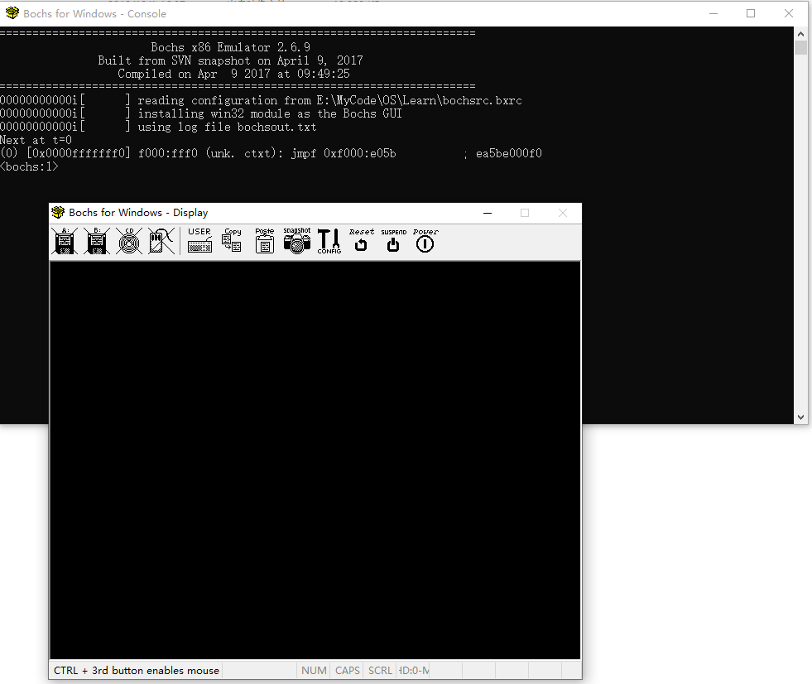The width and height of the screenshot is (812, 684).
Task: Click the Bochs Console window title icon
Action: pyautogui.click(x=12, y=13)
